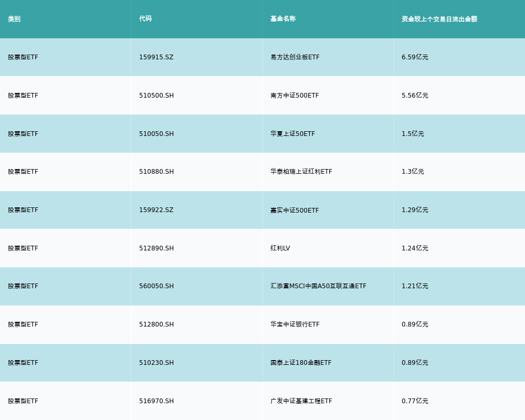Click outflow value 1.3亿元
The image size is (525, 420).
413,172
